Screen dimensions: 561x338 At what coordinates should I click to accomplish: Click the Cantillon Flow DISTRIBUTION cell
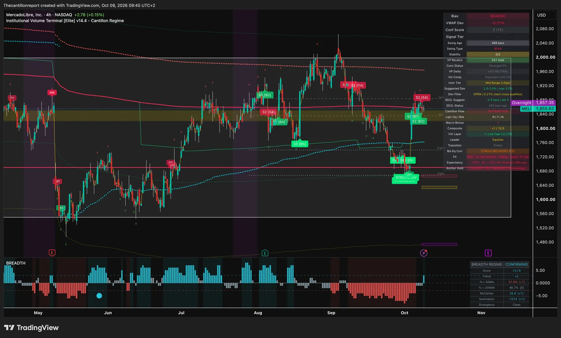click(x=498, y=111)
